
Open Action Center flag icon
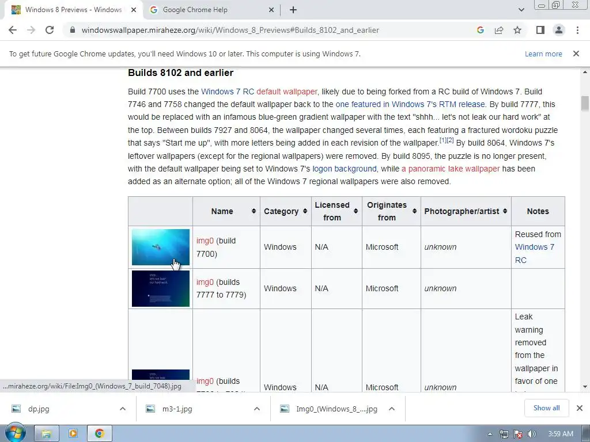[518, 434]
